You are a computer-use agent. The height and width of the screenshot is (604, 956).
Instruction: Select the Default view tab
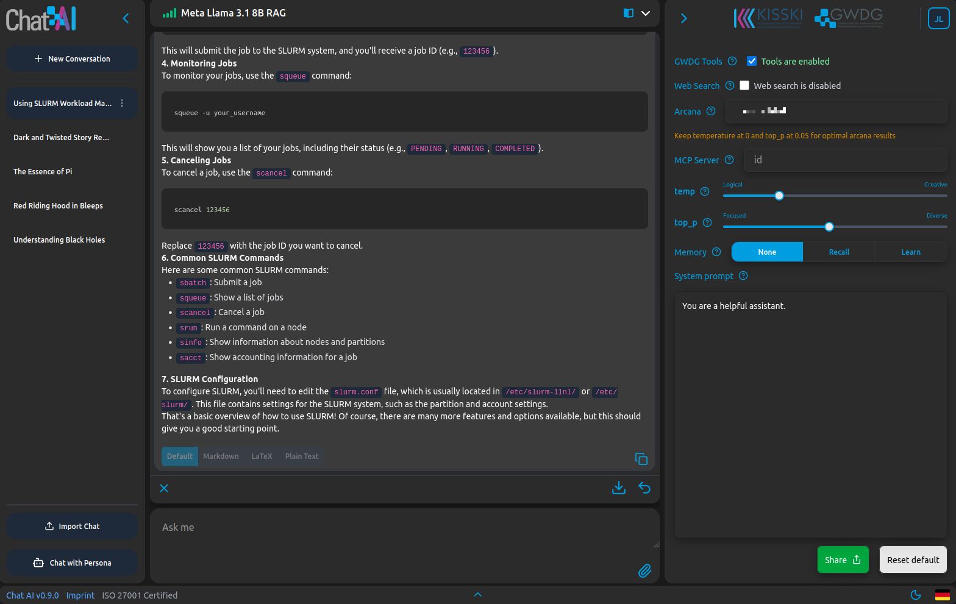pyautogui.click(x=180, y=456)
